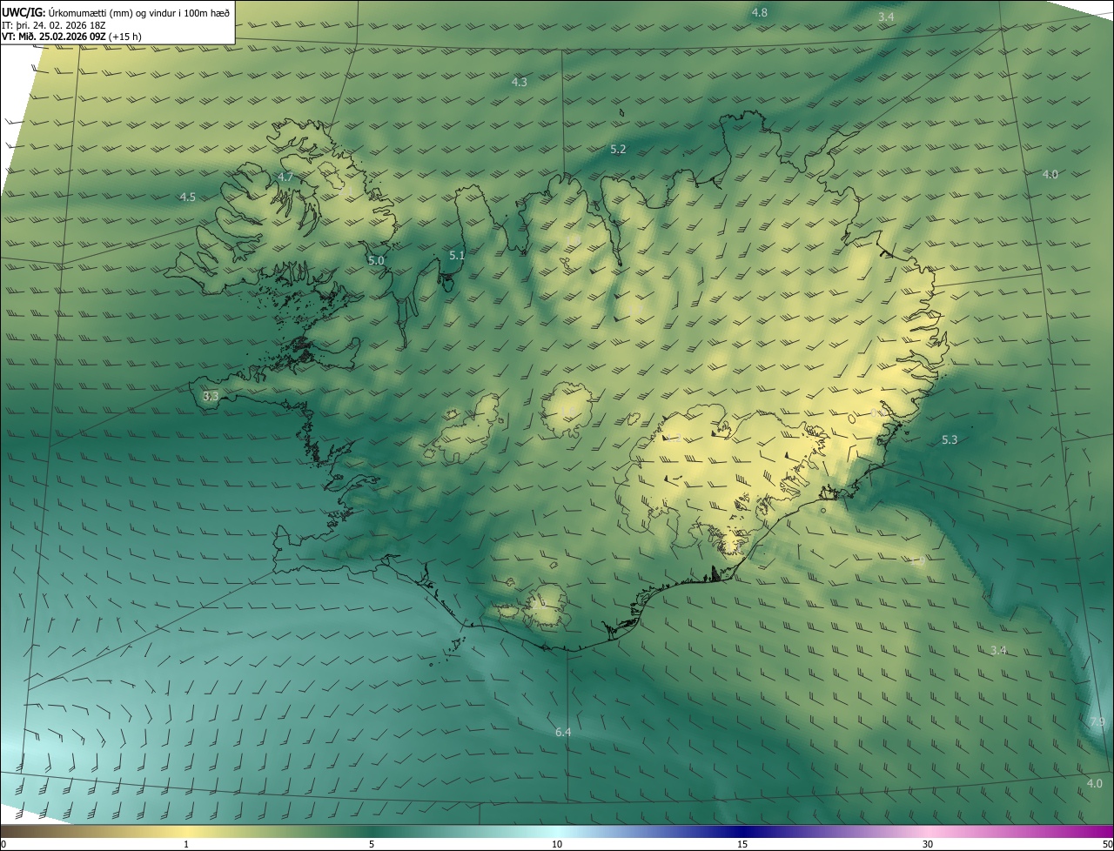Click the 4.7 value label over the Westfjords
The height and width of the screenshot is (851, 1114).
tap(285, 177)
